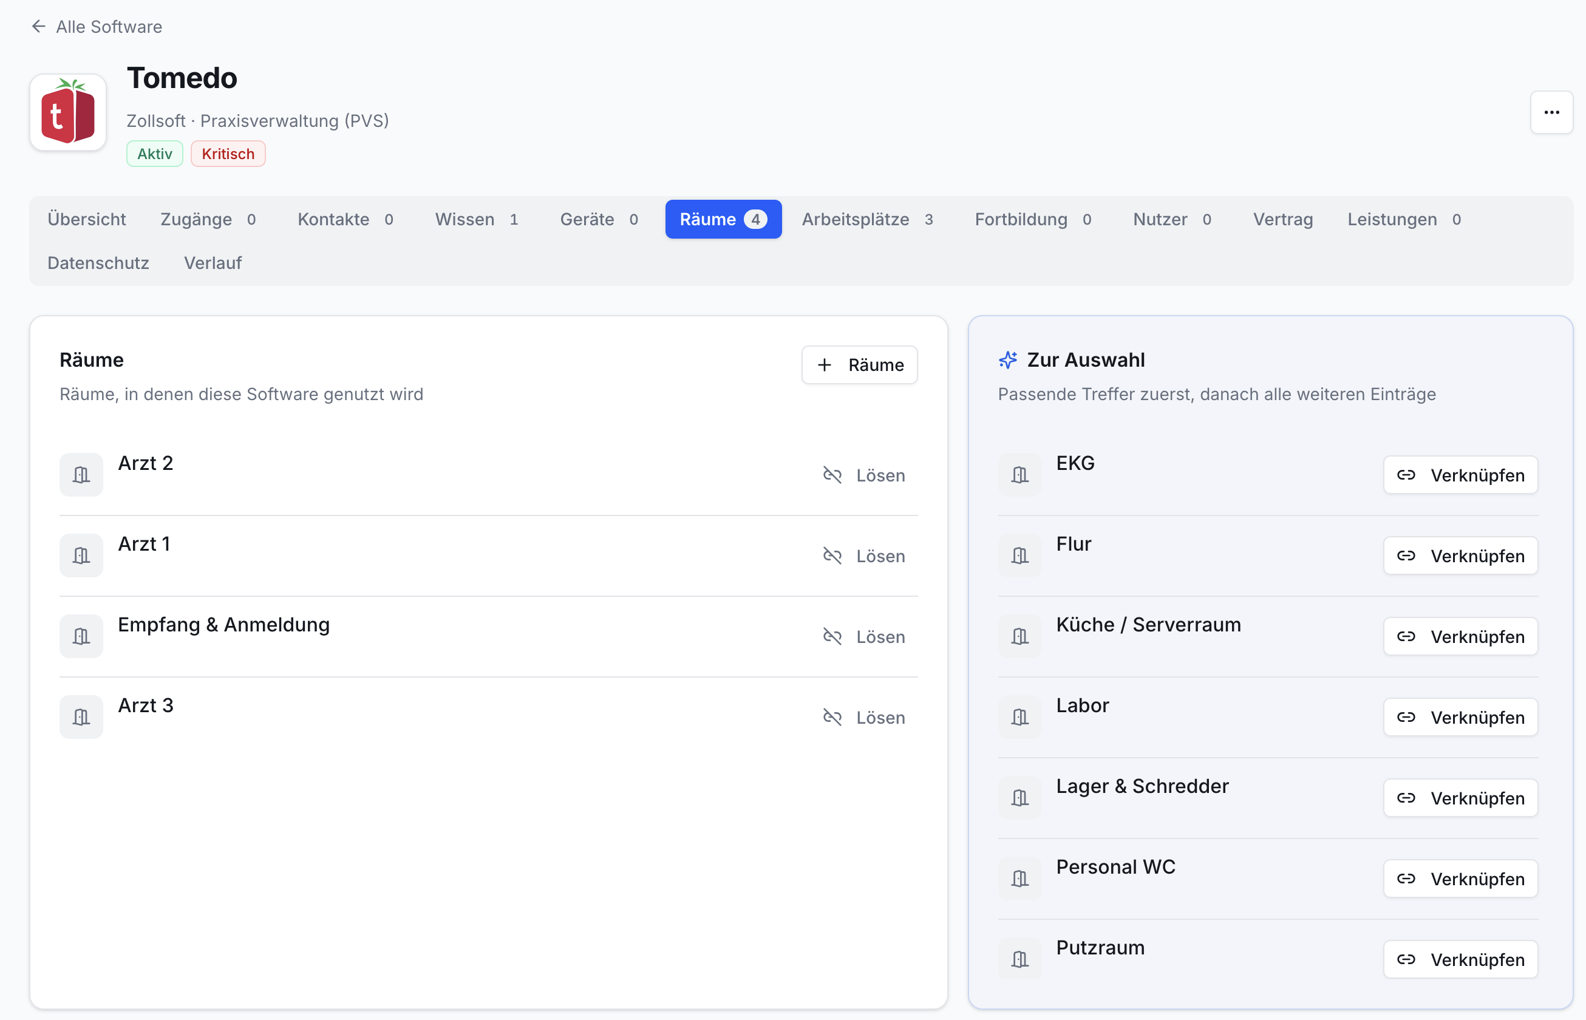The width and height of the screenshot is (1586, 1020).
Task: Click the room icon beside Empfang & Anmeldung
Action: pos(81,636)
